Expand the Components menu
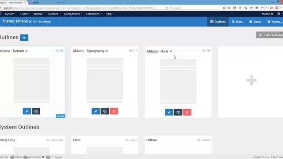 [73, 14]
